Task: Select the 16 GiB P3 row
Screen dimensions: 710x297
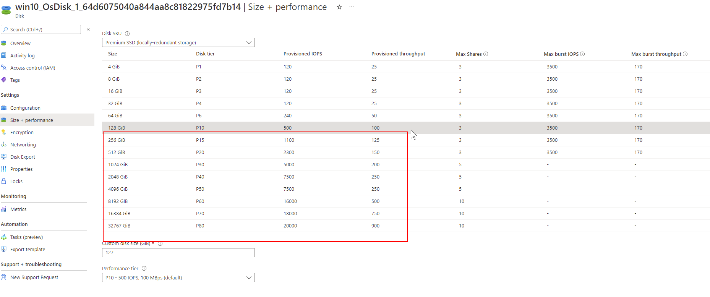Action: [406, 91]
